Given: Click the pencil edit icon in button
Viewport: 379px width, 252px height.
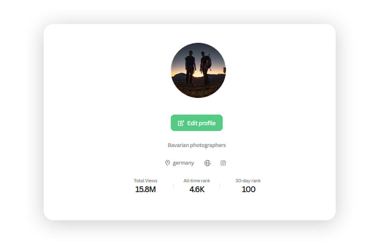Looking at the screenshot, I should click(x=181, y=123).
